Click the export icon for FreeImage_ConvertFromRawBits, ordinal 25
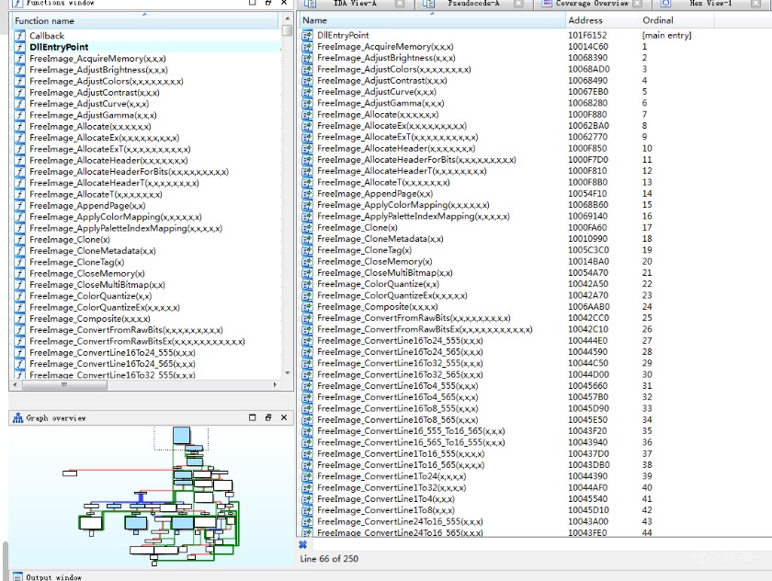772x581 pixels. [308, 319]
